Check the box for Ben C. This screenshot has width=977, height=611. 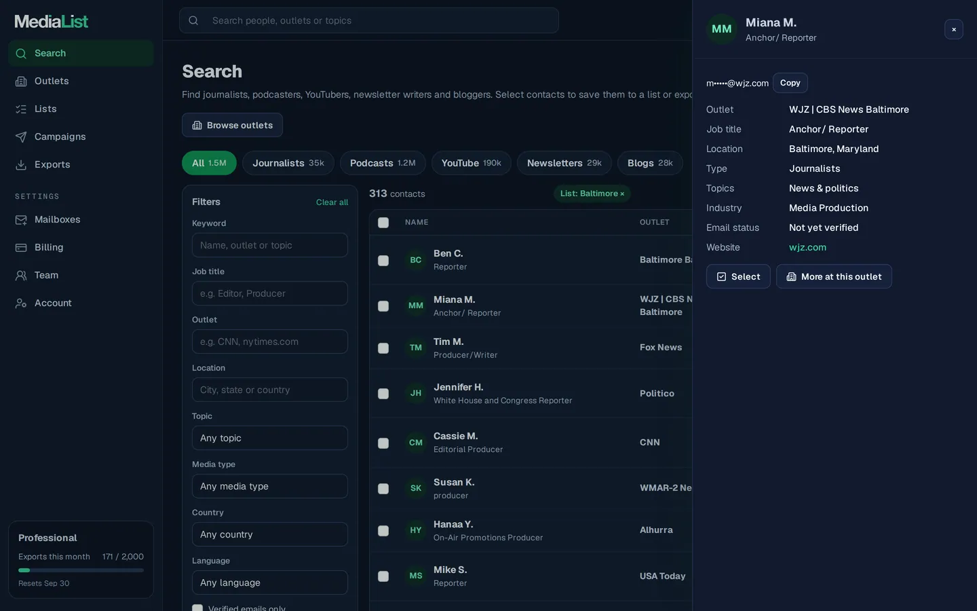[x=383, y=261]
